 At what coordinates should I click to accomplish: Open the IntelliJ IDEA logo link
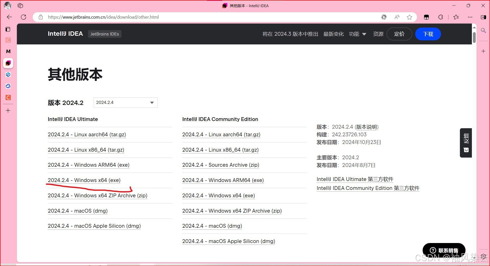[x=65, y=34]
